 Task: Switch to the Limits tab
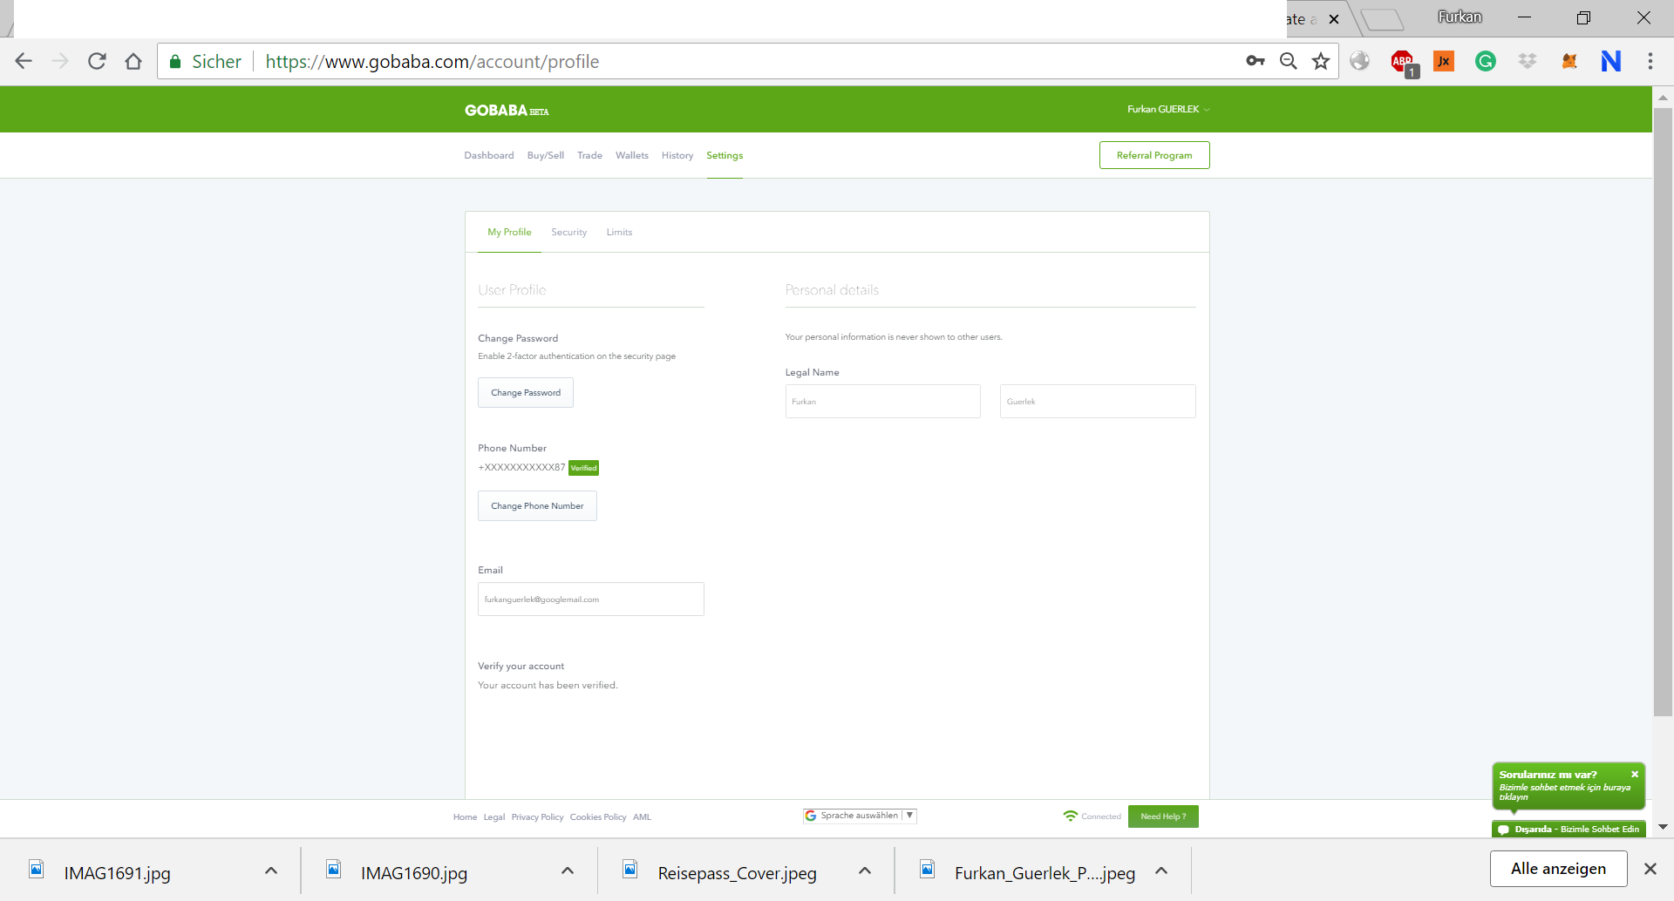619,232
